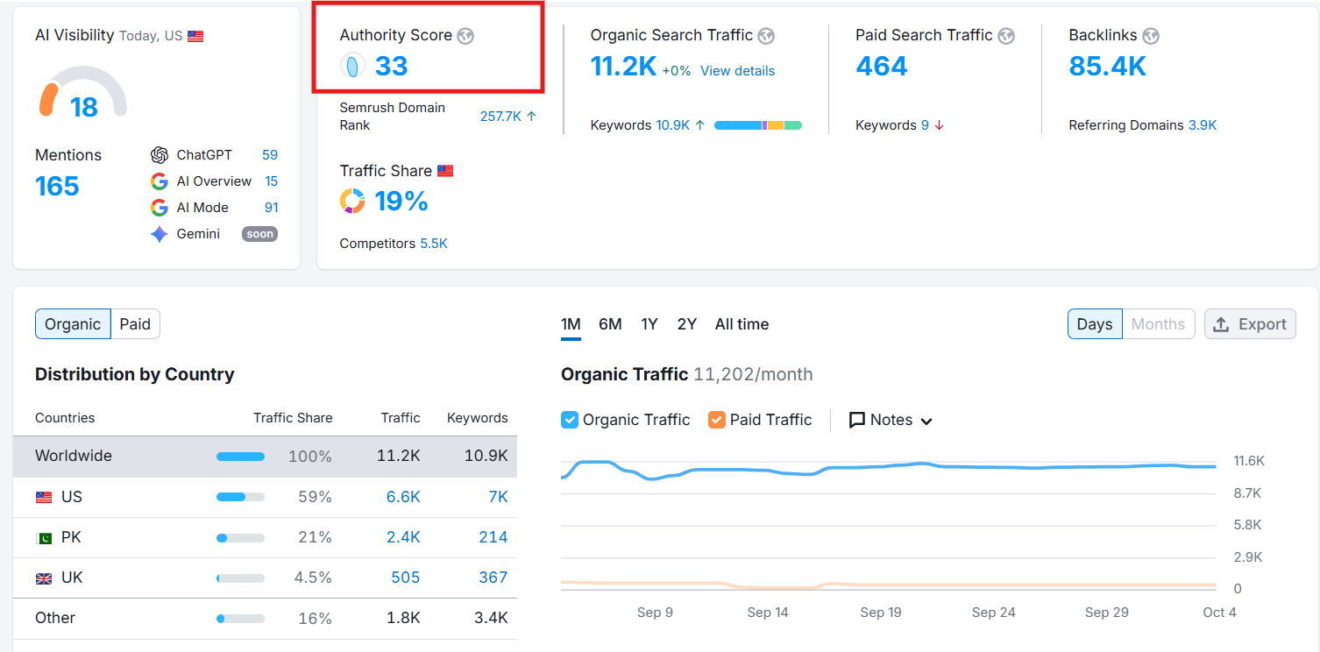
Task: Choose the All time range
Action: coord(742,324)
